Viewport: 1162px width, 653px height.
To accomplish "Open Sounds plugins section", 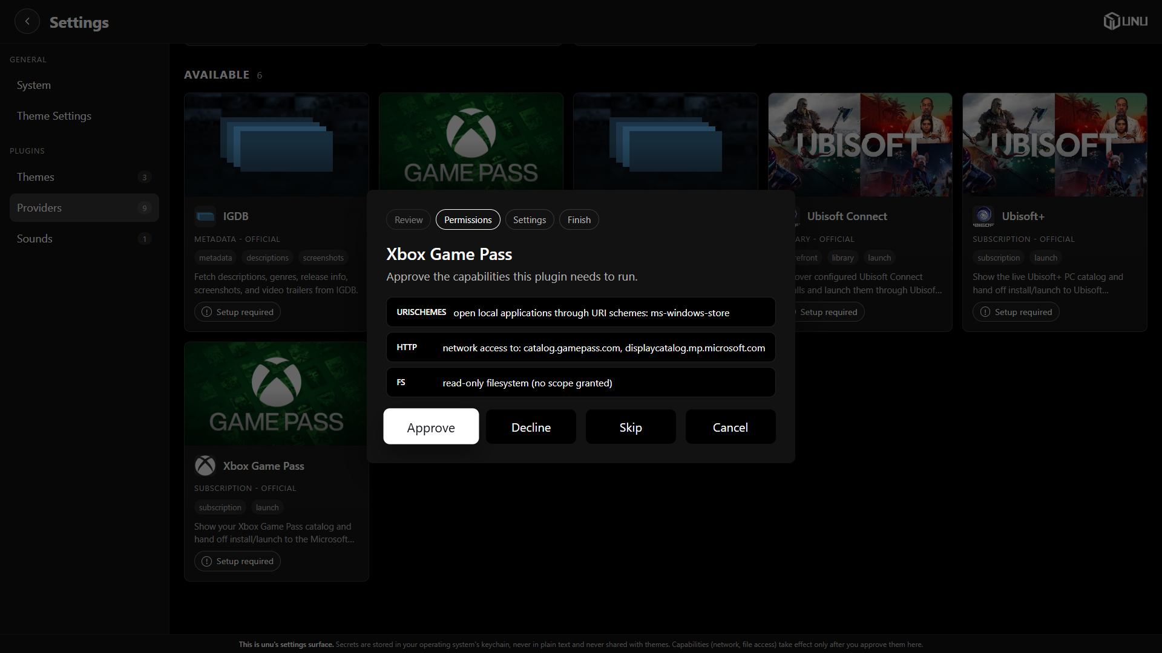I will [84, 238].
